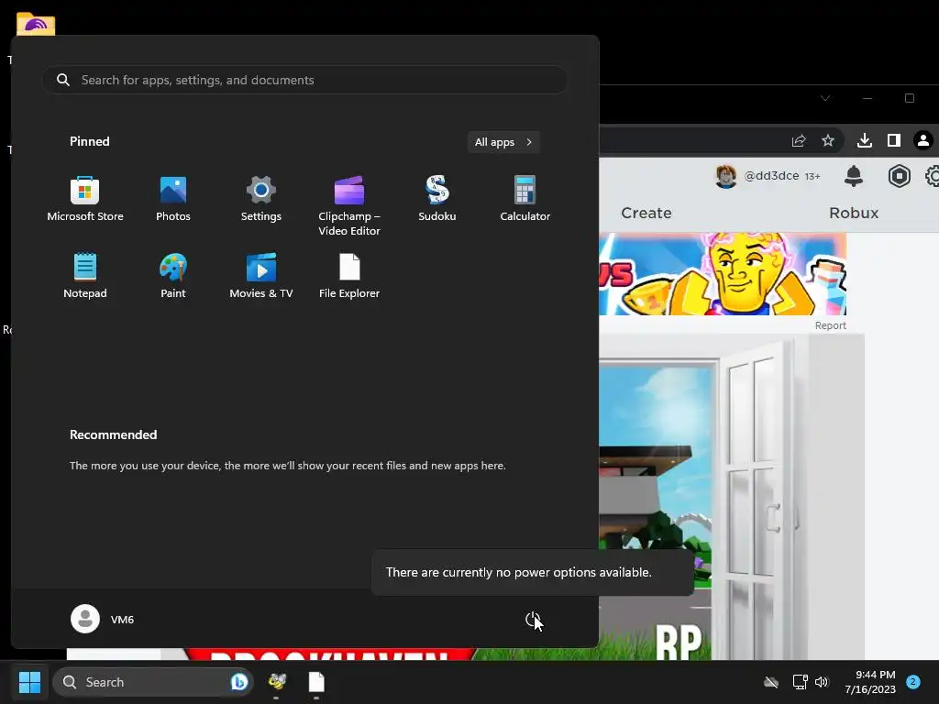This screenshot has width=939, height=704.
Task: Open Clipchamp Video Editor
Action: click(349, 206)
